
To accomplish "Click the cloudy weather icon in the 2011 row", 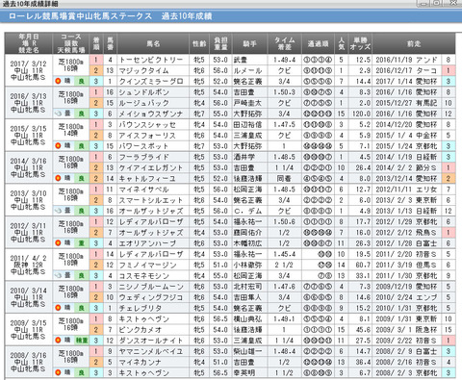I will tap(58, 275).
